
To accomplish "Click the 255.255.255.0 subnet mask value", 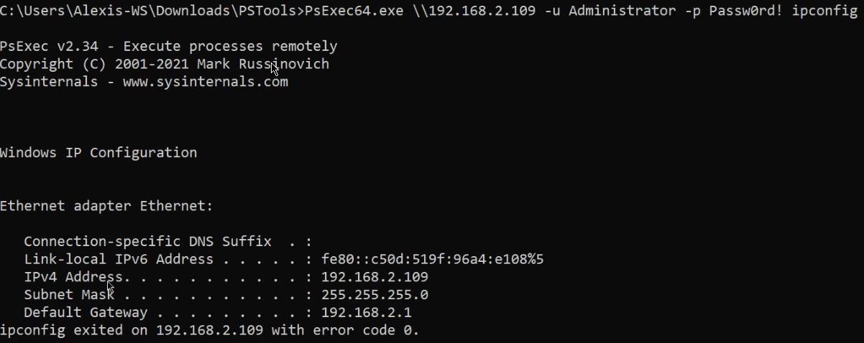I will [374, 295].
